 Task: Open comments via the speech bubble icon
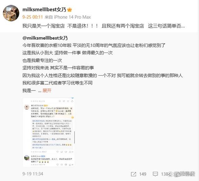coord(155,174)
